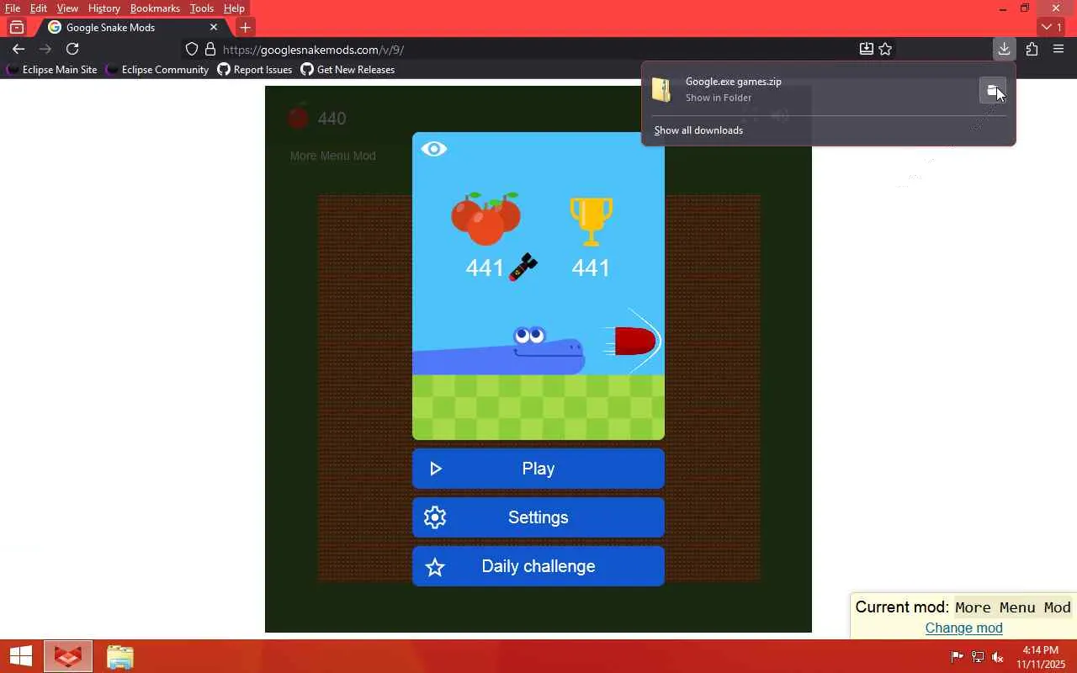Open the taskbar clock and date
Screen dimensions: 1077x673
click(1041, 657)
